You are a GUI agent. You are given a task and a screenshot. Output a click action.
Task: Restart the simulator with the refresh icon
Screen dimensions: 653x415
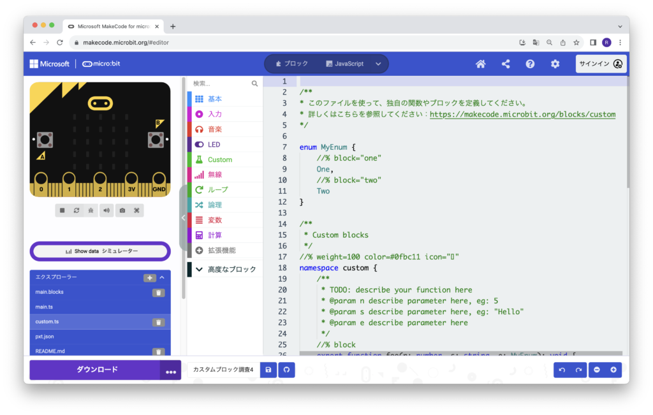pyautogui.click(x=77, y=210)
